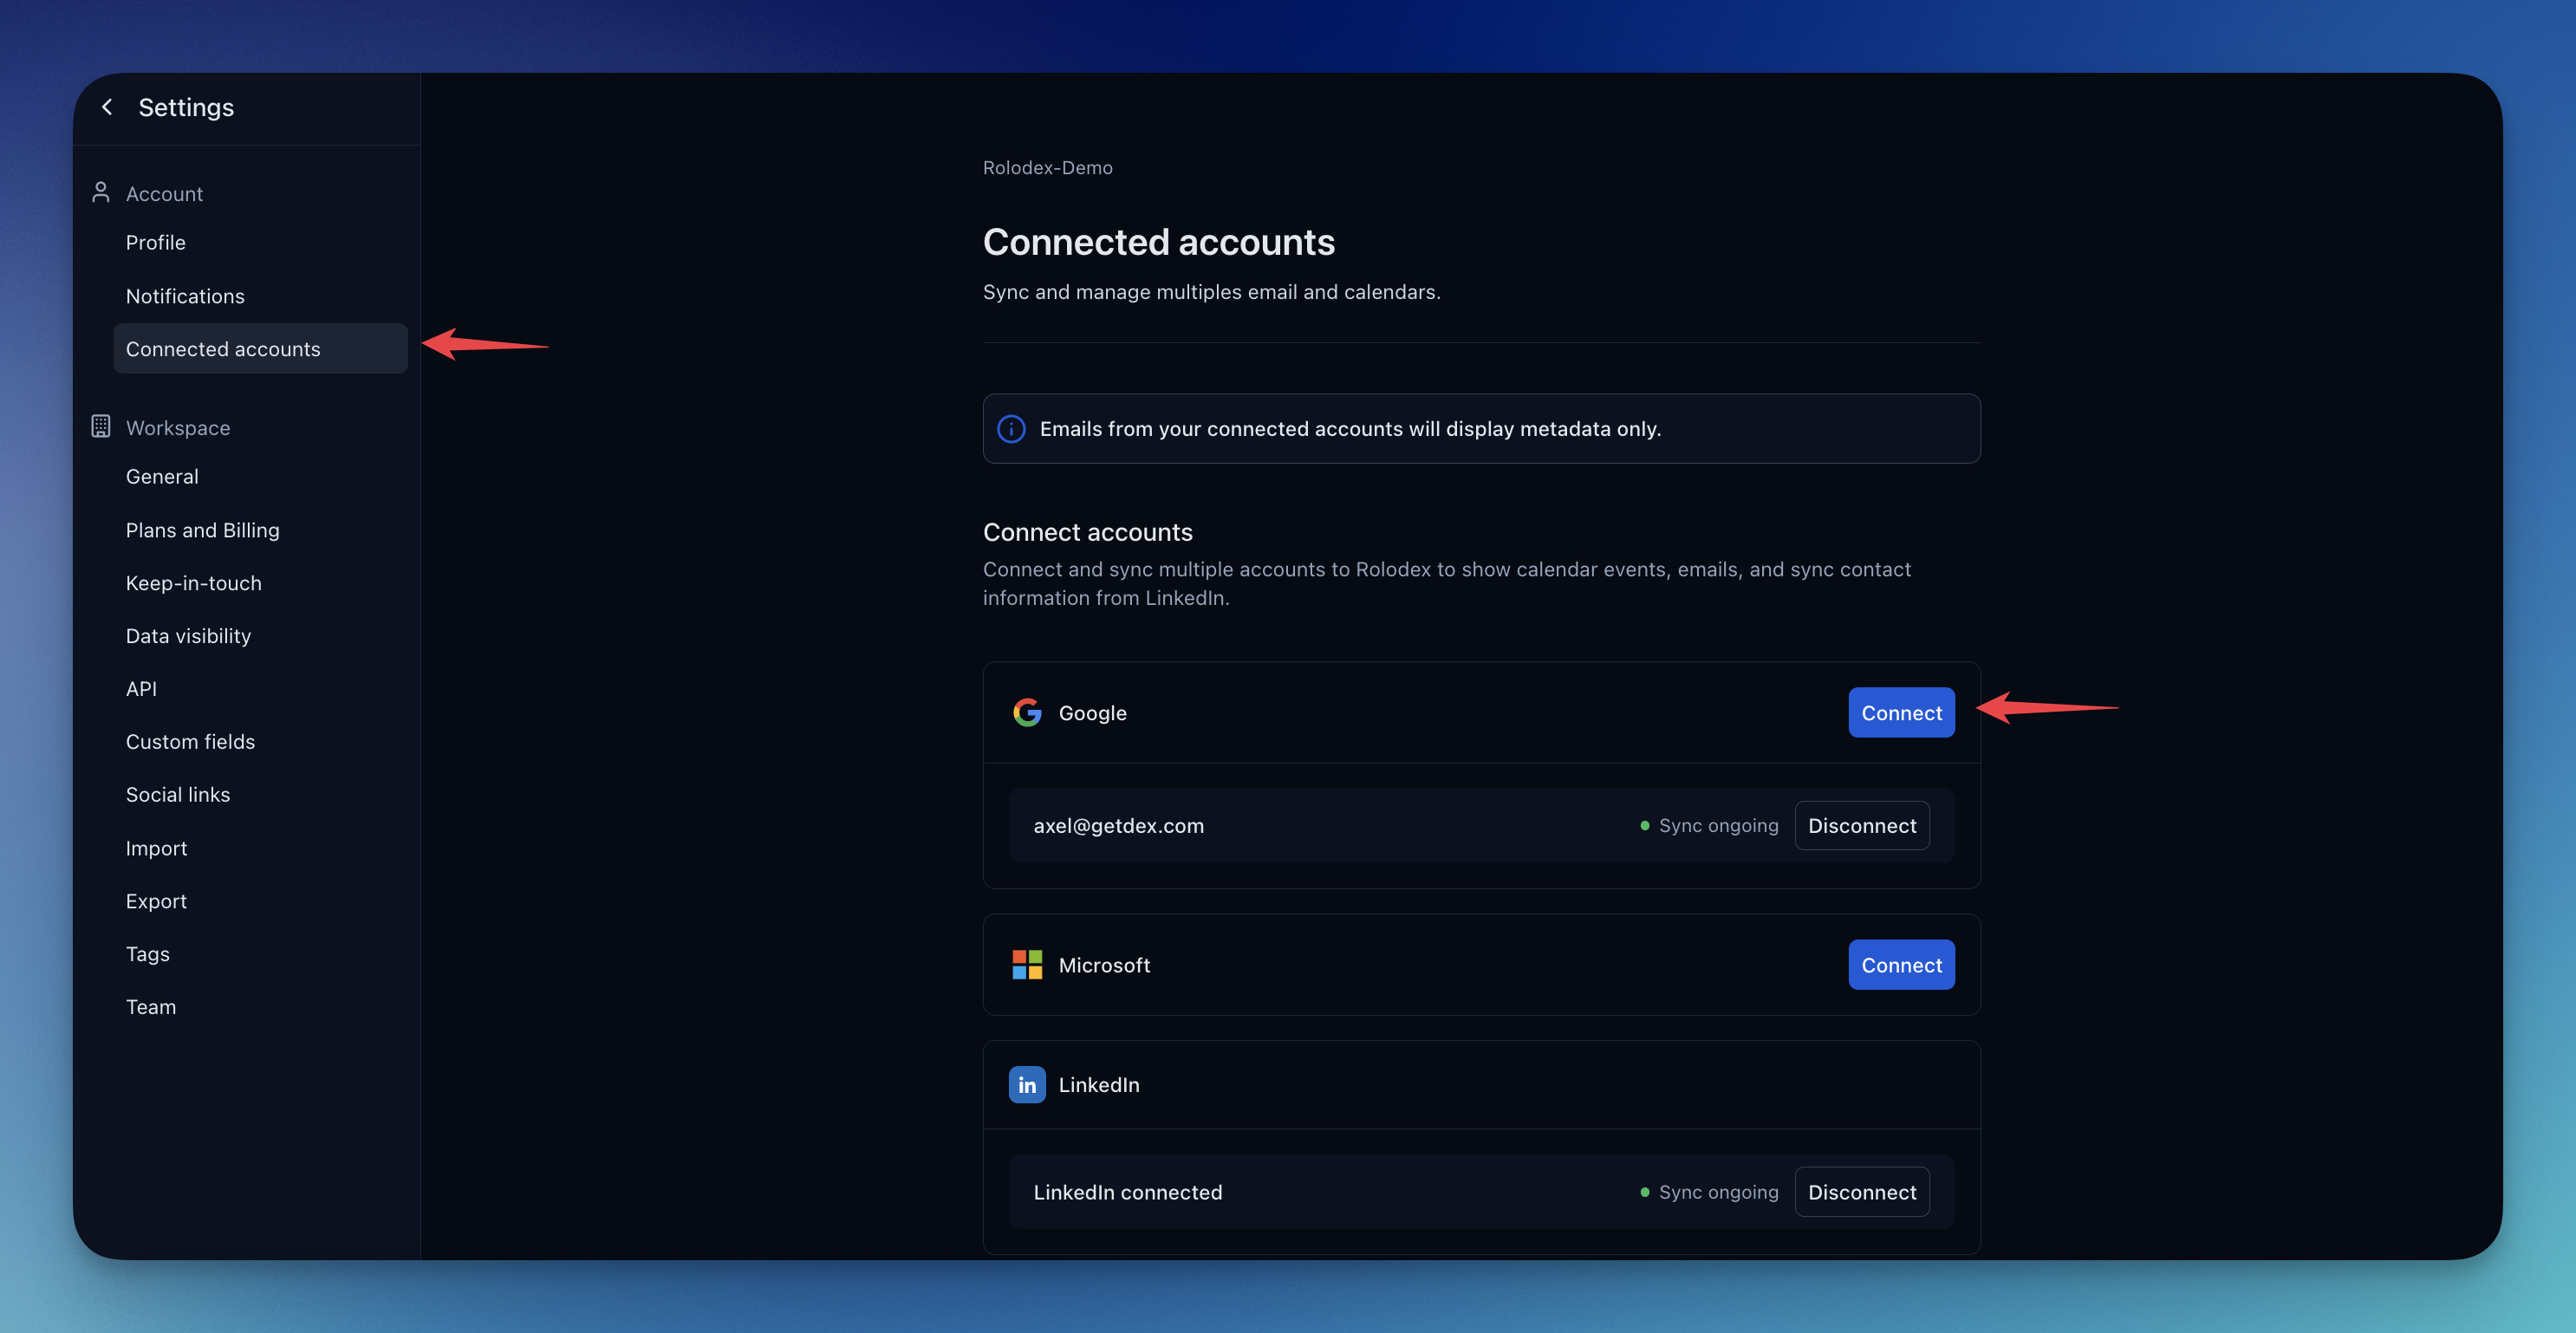The image size is (2576, 1333).
Task: Connect a Microsoft account
Action: (x=1900, y=965)
